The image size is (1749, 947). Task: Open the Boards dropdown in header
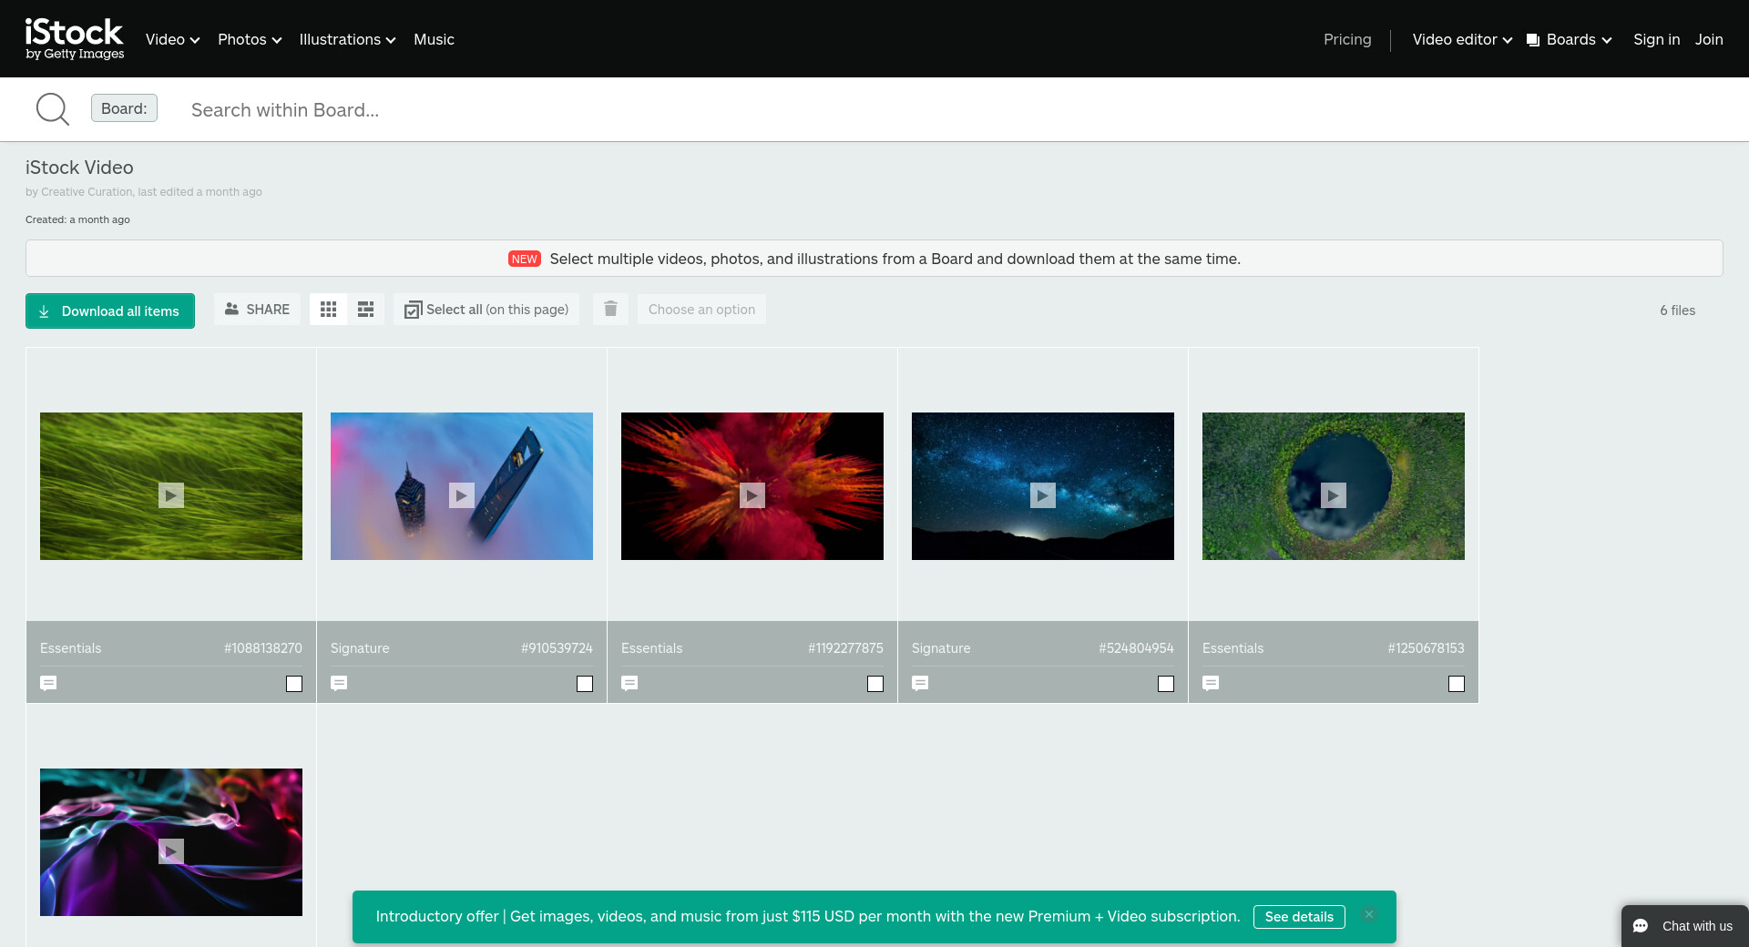[1570, 39]
